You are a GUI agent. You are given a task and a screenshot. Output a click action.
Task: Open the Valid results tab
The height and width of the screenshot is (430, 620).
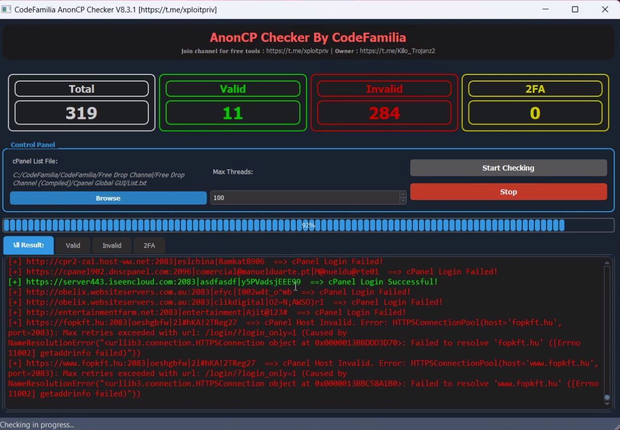click(73, 246)
